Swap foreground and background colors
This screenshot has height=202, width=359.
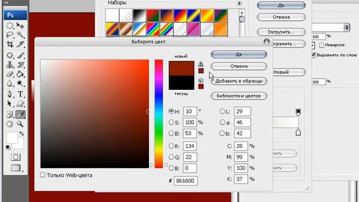coord(21,134)
